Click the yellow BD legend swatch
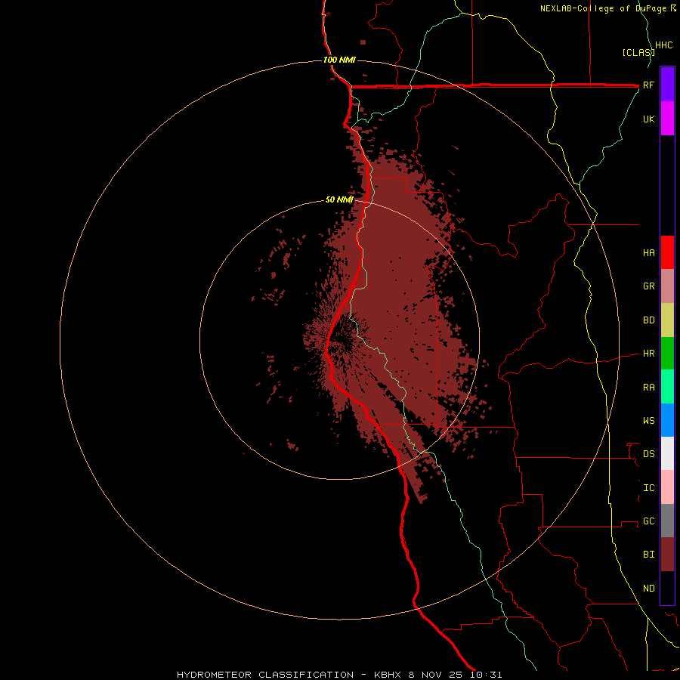The height and width of the screenshot is (680, 680). tap(667, 320)
